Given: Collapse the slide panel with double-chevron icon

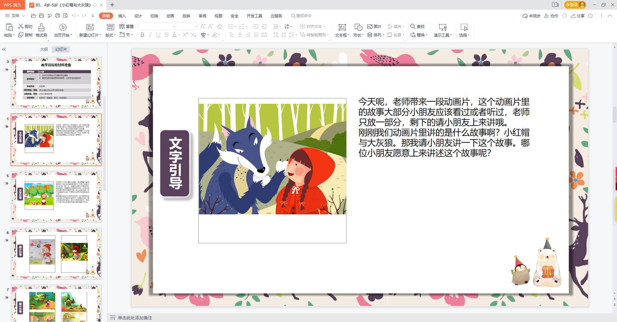Looking at the screenshot, I should (x=4, y=49).
